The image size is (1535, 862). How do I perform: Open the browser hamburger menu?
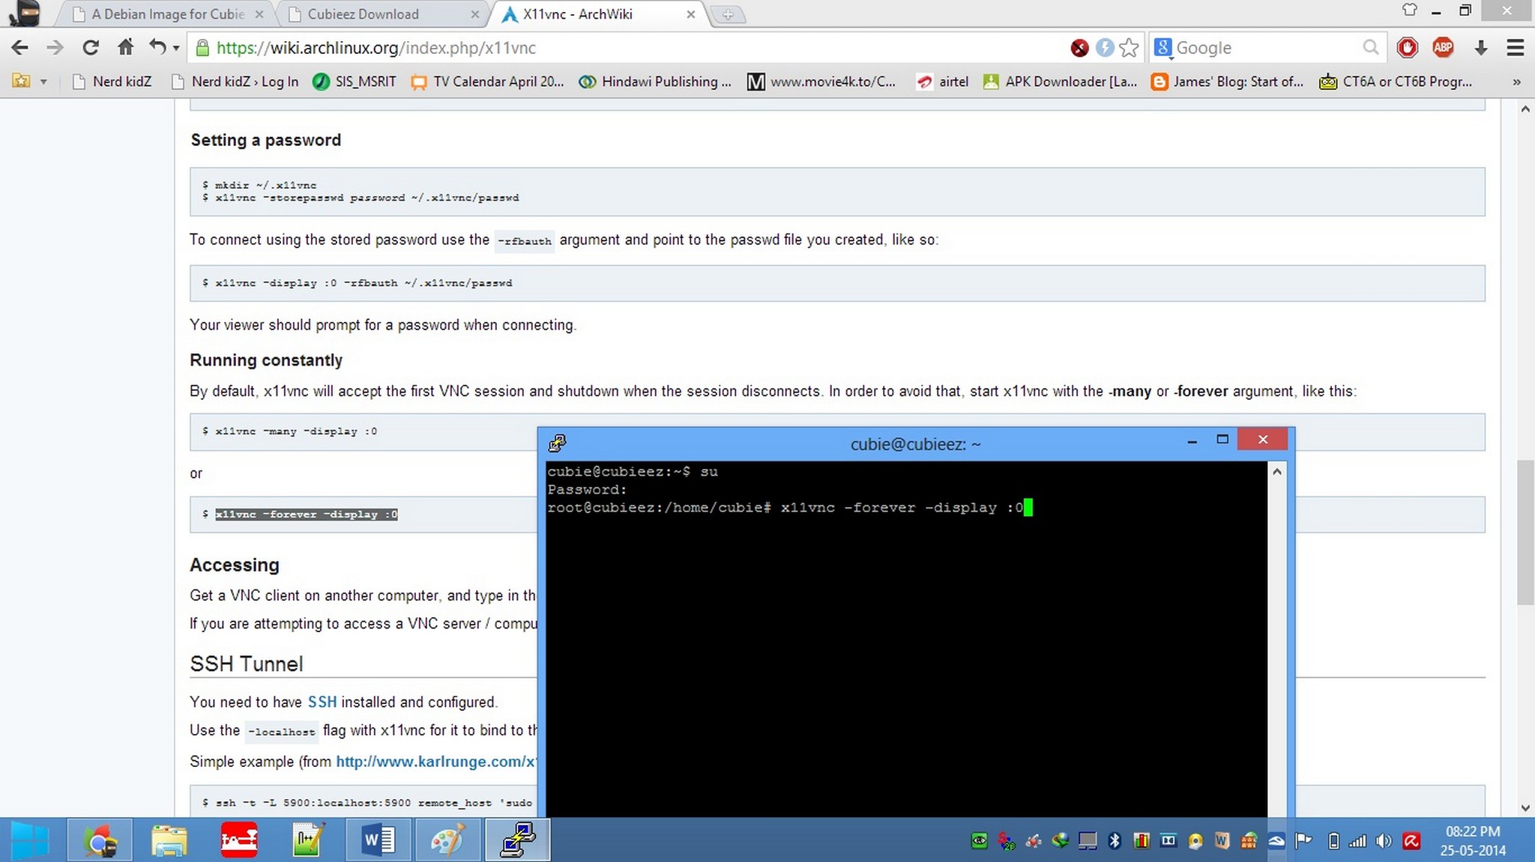click(x=1516, y=48)
